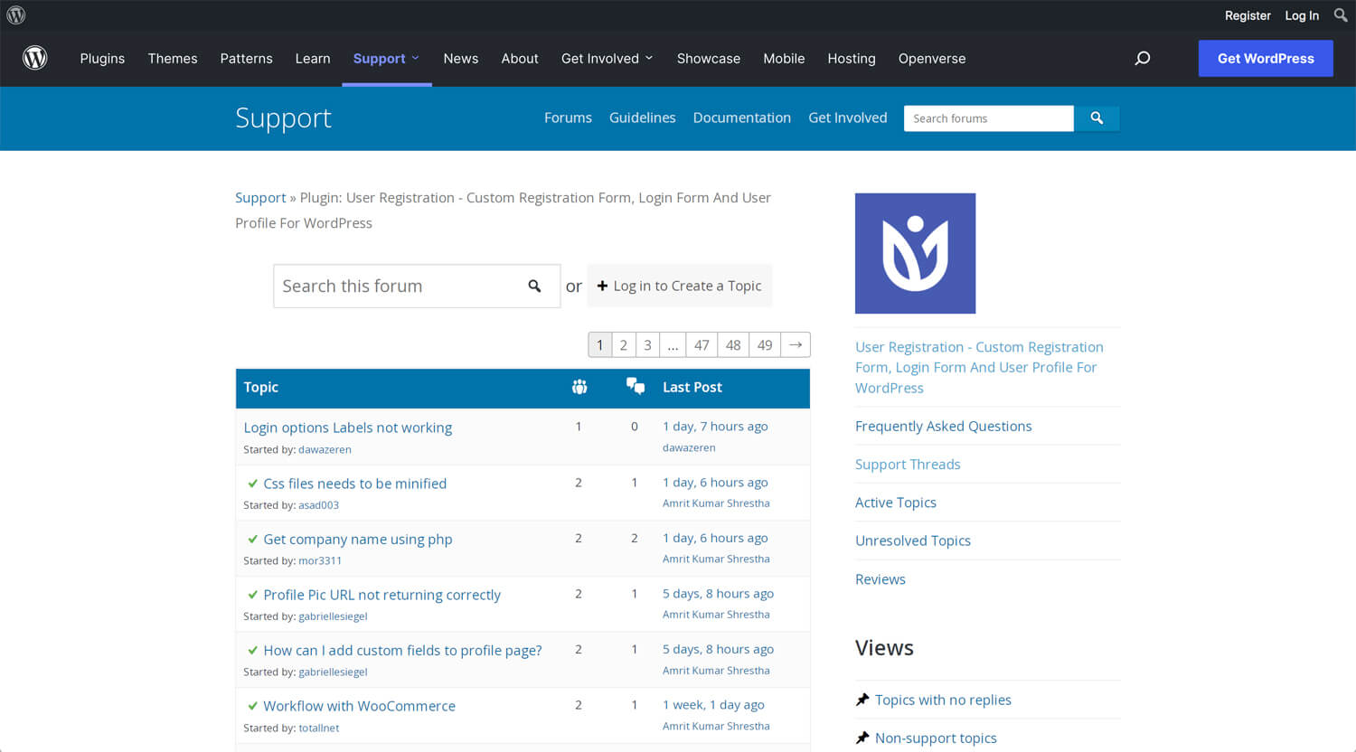Go to page 47 in pagination
The image size is (1356, 752).
[702, 344]
